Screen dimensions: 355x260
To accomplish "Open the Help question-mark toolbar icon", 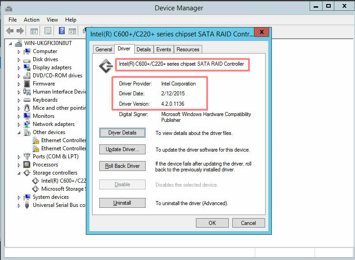I will [62, 31].
